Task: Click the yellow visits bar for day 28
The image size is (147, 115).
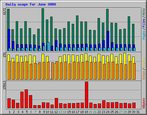Action: coord(125,59)
